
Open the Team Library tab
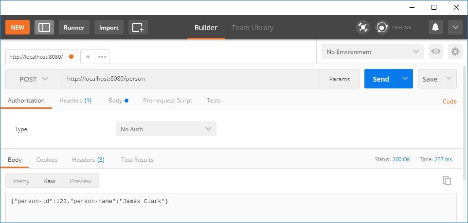tap(252, 27)
